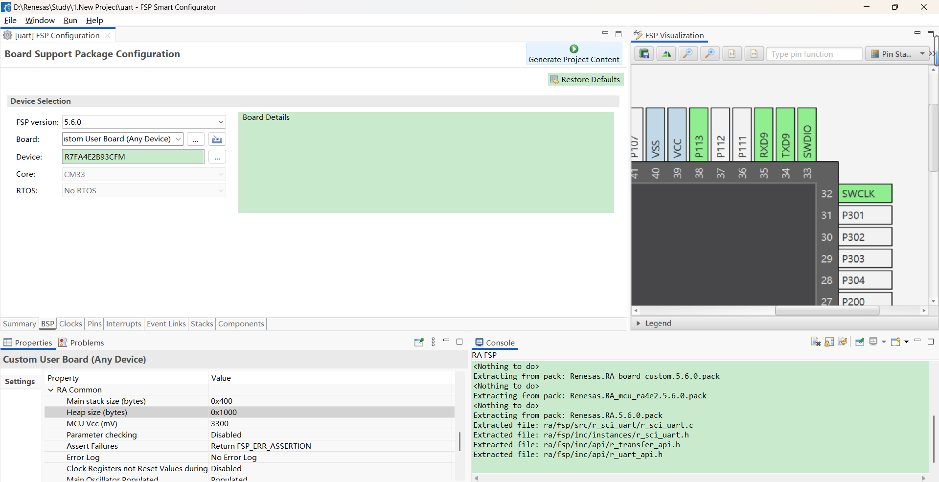Open Properties view menu dots
Image resolution: width=939 pixels, height=482 pixels.
click(433, 342)
